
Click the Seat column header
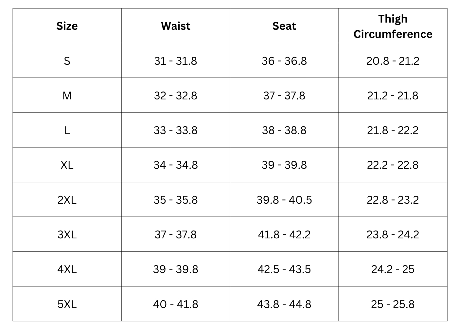click(x=284, y=26)
